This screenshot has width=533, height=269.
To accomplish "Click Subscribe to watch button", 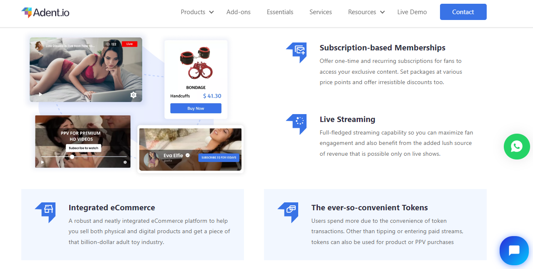I will click(x=83, y=148).
